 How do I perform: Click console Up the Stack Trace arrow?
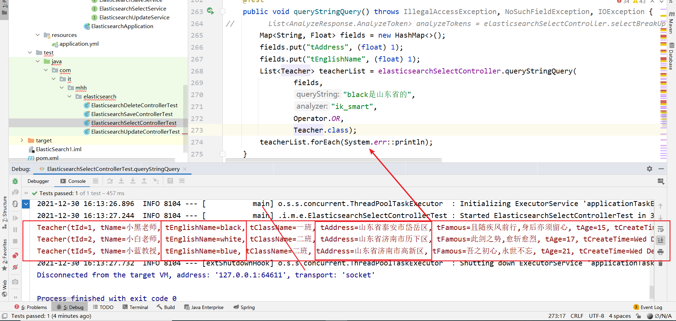pos(661,206)
